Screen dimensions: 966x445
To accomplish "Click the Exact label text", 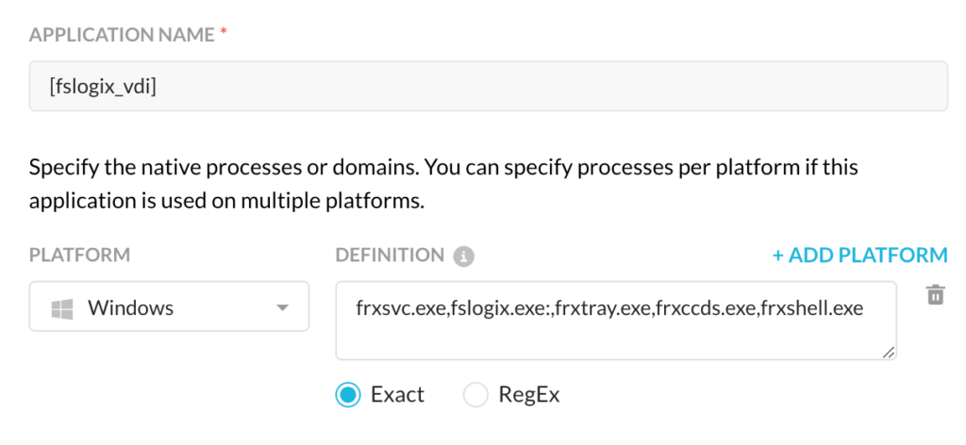I will tap(397, 394).
